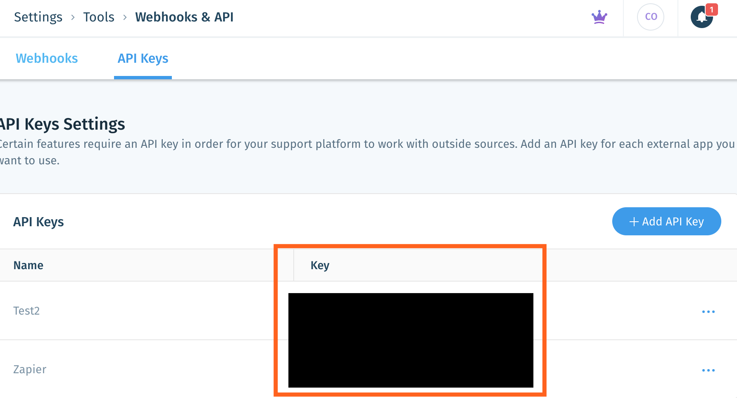
Task: Switch to the Webhooks tab
Action: pos(47,58)
